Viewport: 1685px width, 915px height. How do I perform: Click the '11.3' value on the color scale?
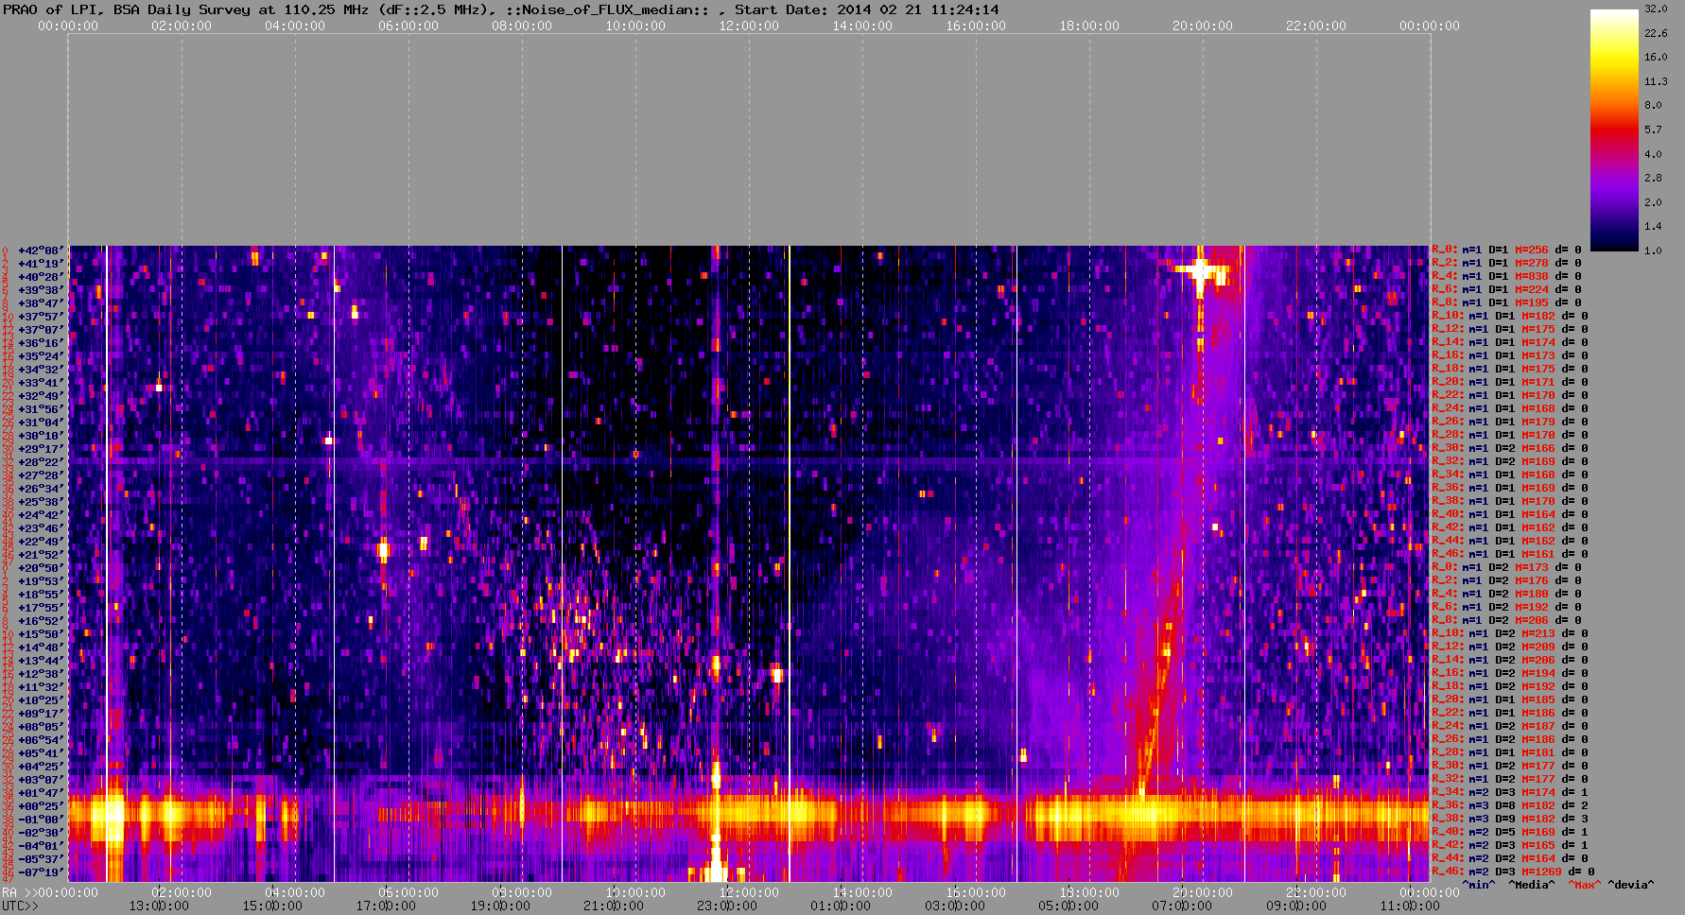(x=1656, y=81)
